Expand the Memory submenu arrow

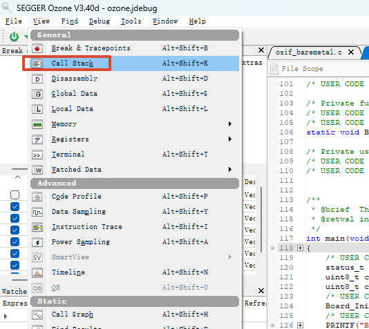[230, 124]
